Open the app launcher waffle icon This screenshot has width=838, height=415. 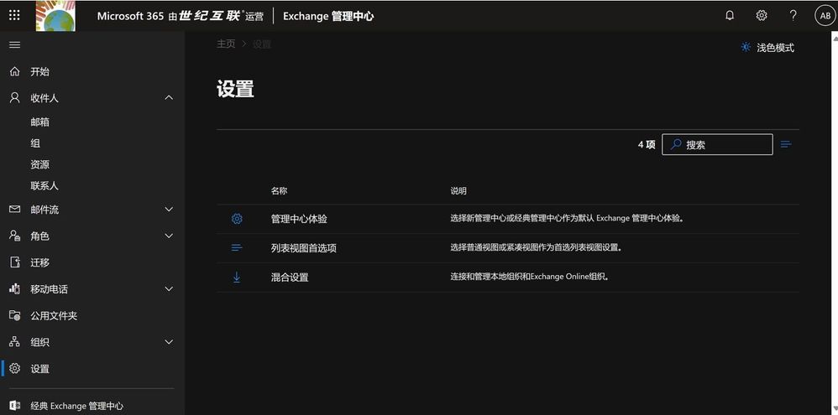click(14, 15)
